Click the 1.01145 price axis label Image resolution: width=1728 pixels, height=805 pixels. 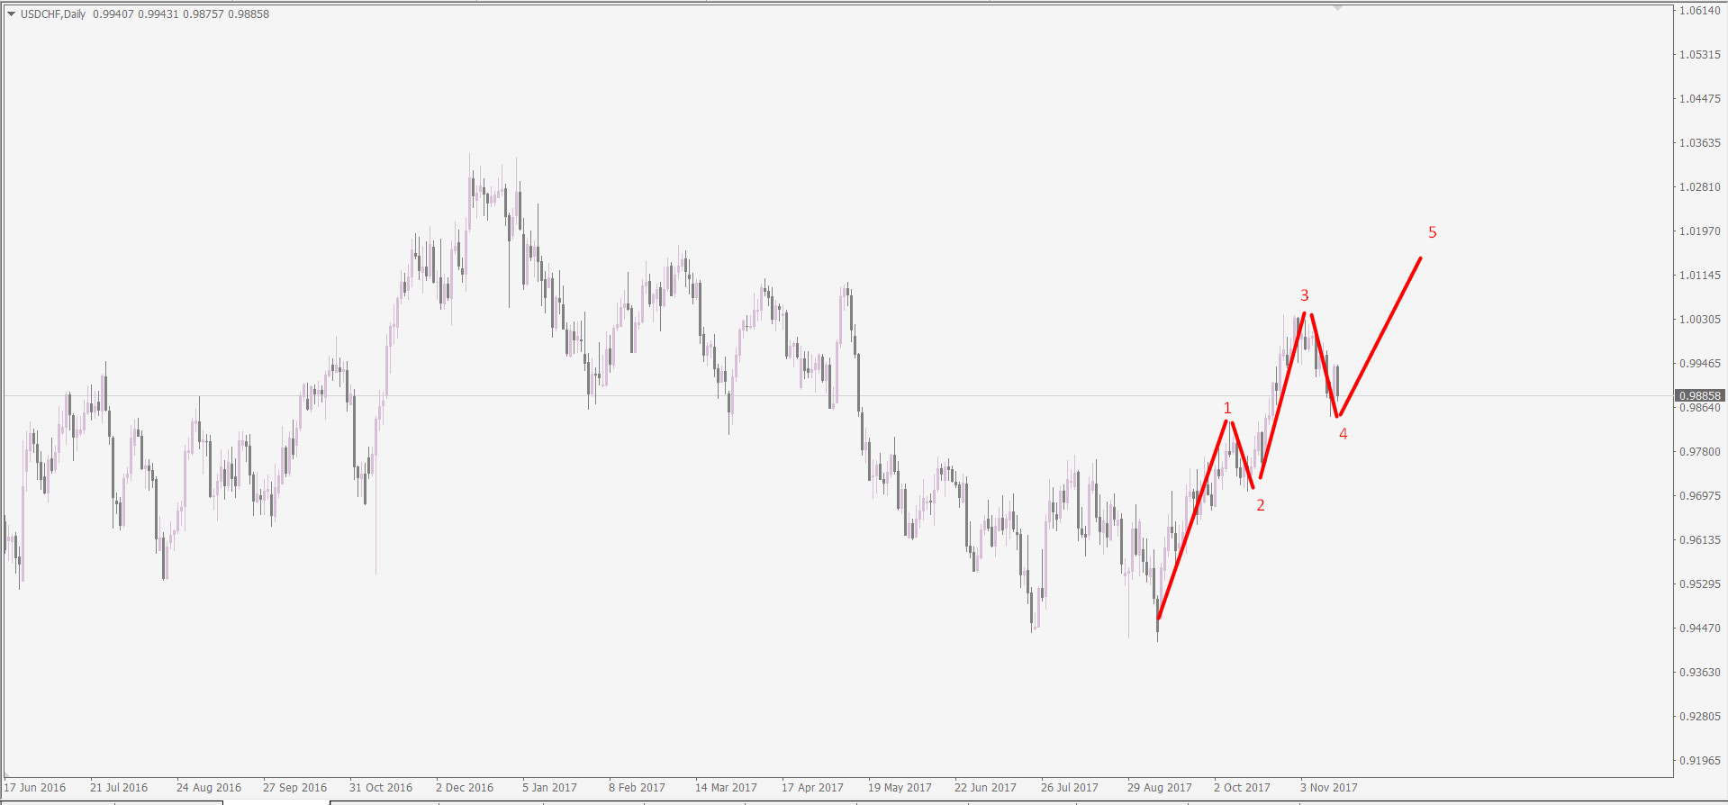coord(1700,276)
